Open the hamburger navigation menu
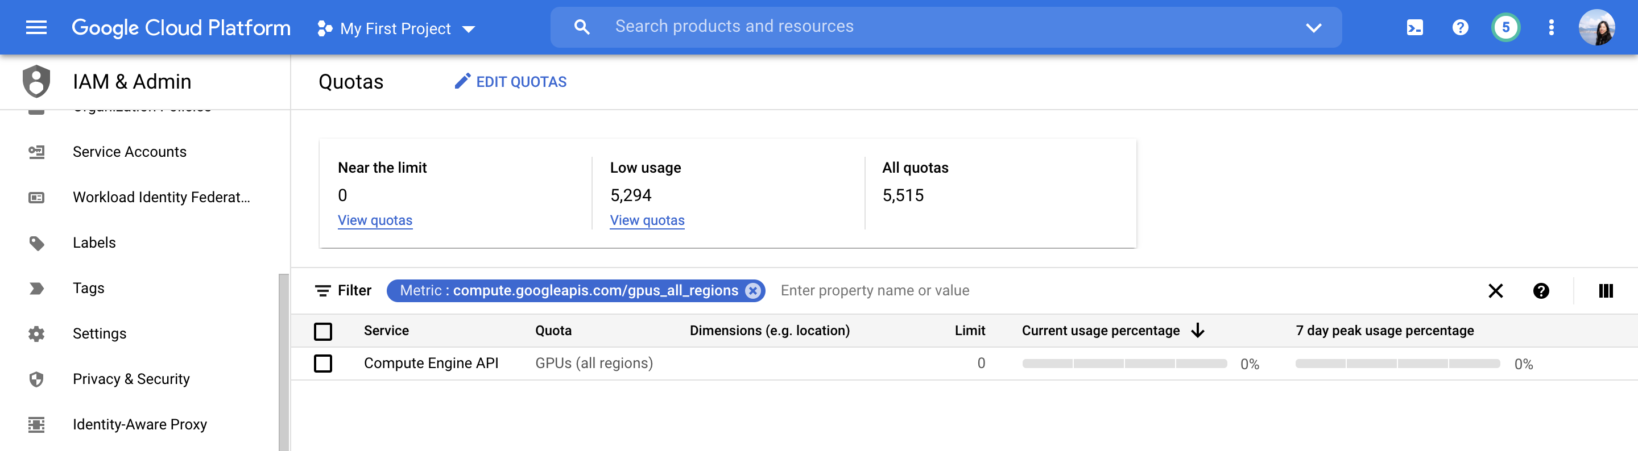 click(x=36, y=27)
